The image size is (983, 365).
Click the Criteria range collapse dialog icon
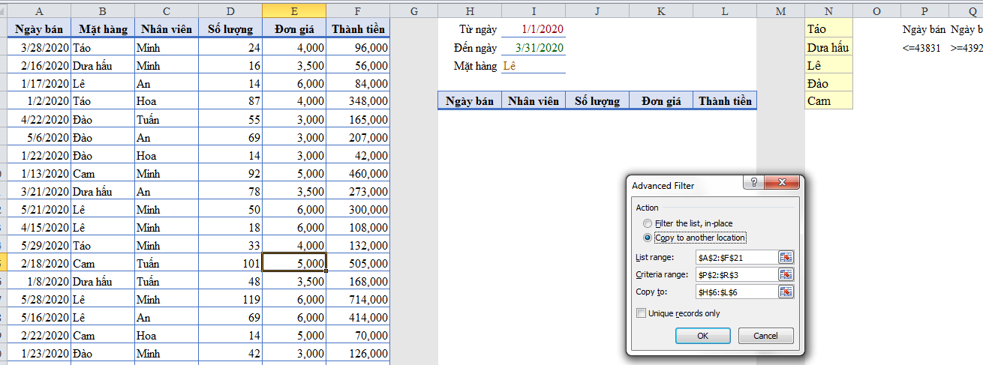click(786, 274)
